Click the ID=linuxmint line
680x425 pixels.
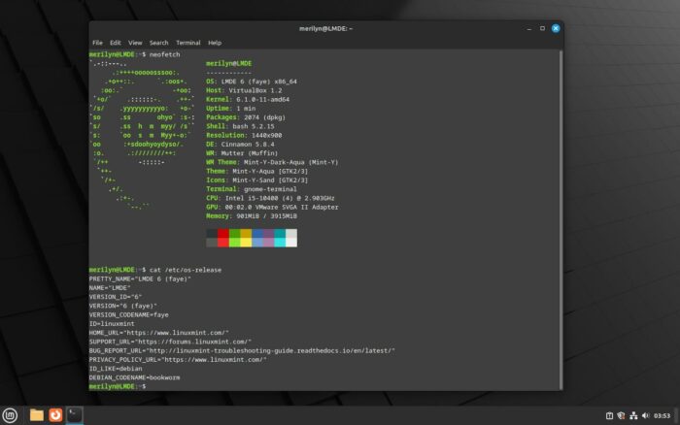click(x=112, y=324)
